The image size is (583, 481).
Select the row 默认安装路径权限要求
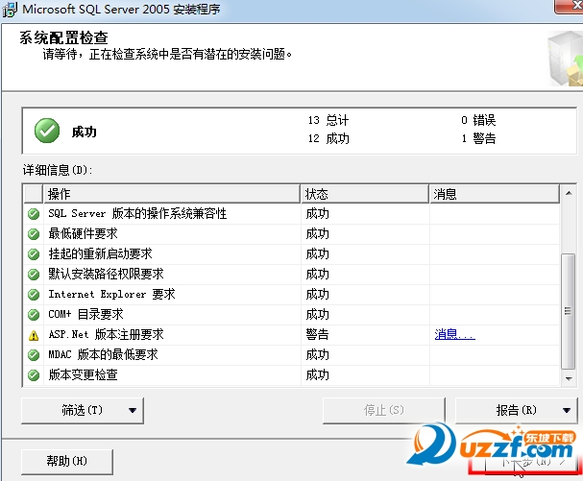click(292, 275)
